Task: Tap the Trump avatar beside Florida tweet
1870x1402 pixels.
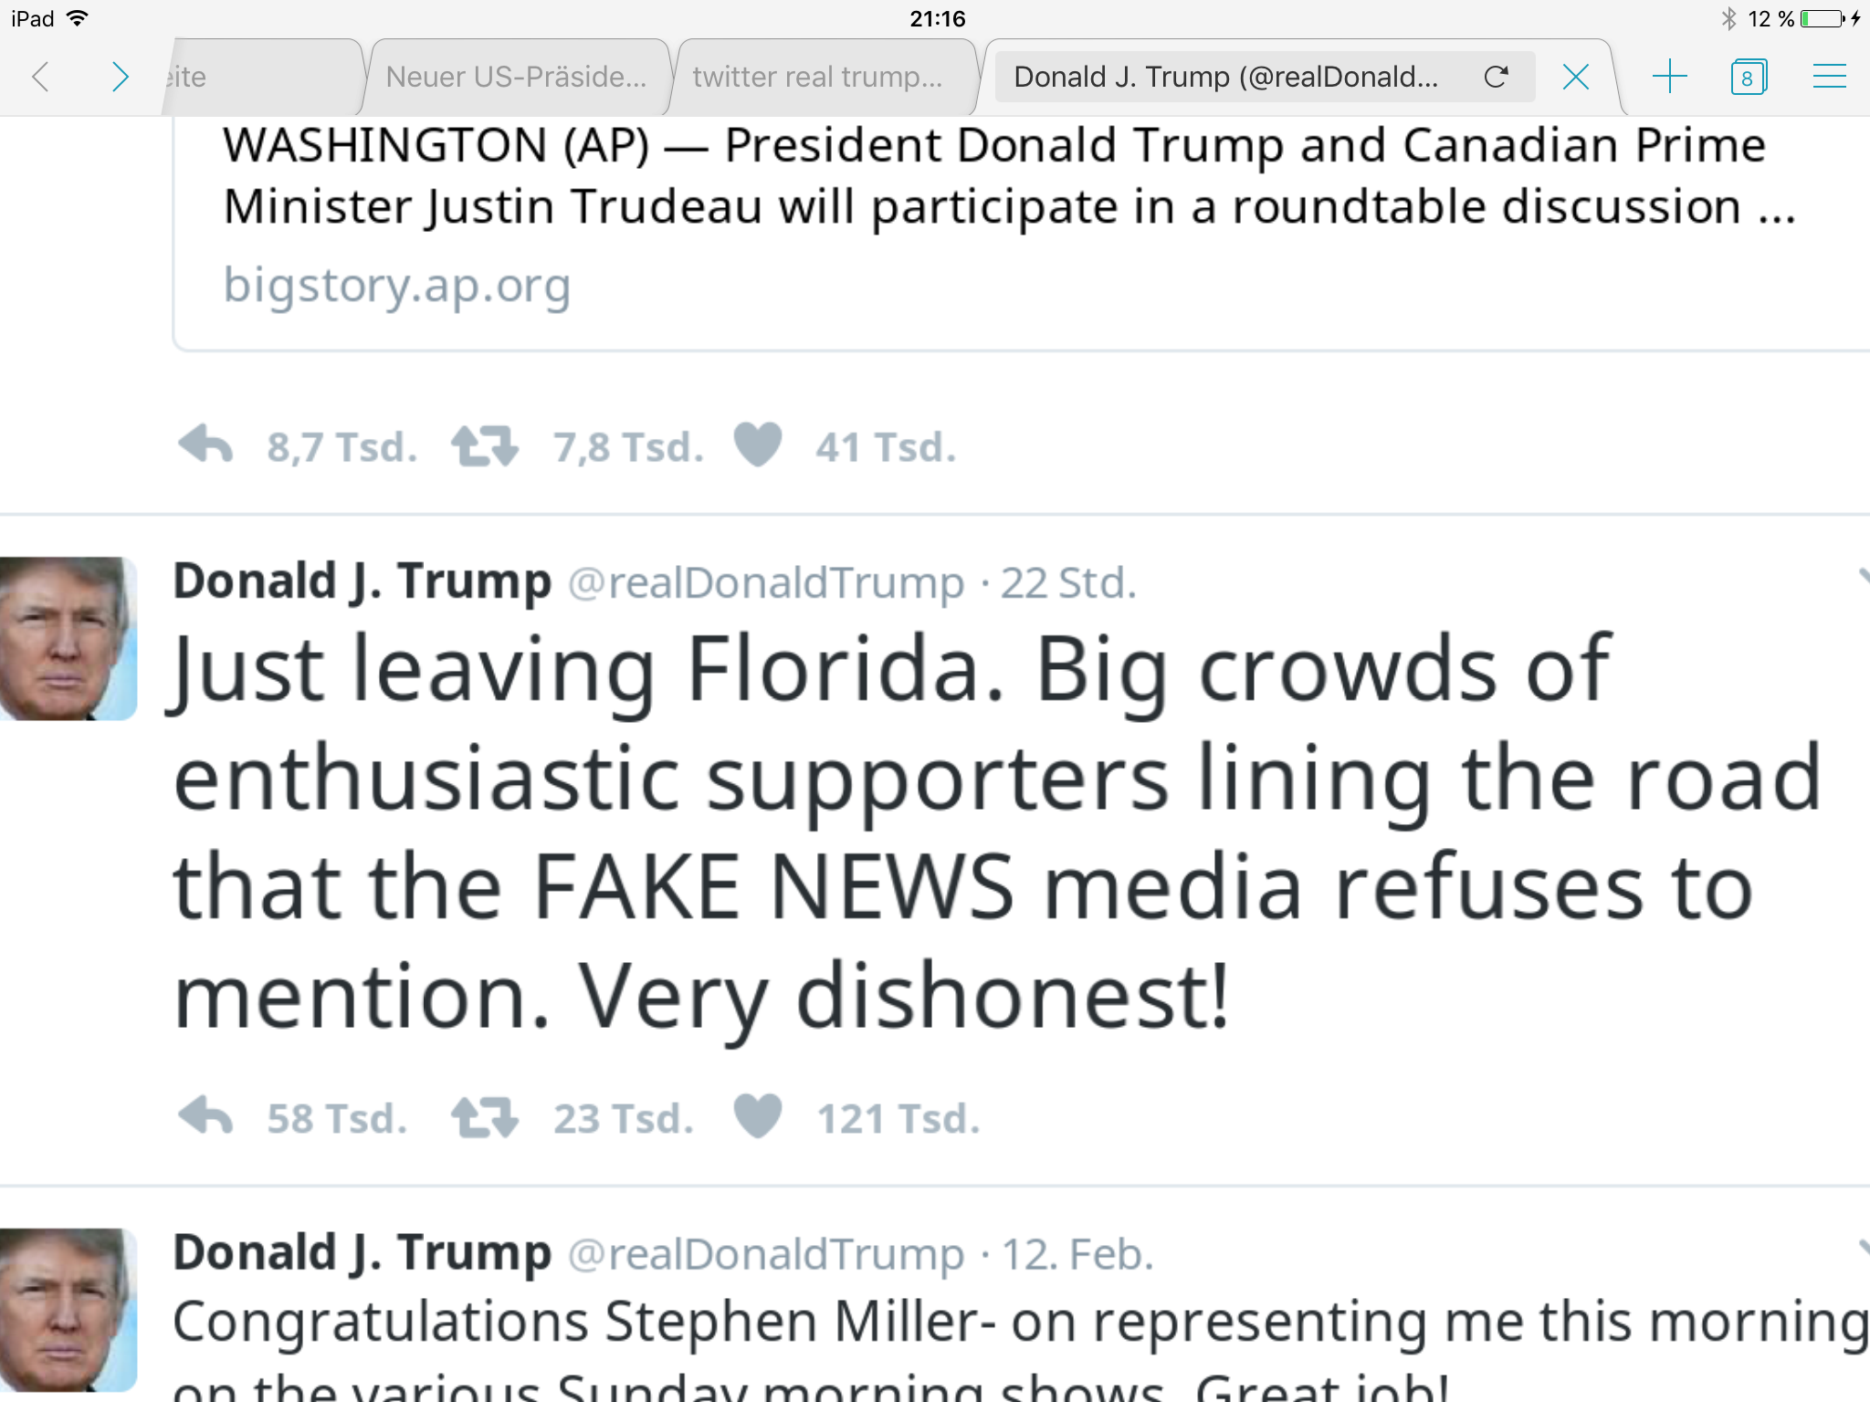Action: tap(68, 638)
